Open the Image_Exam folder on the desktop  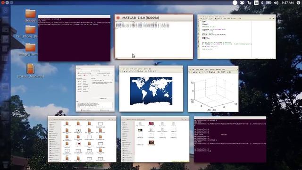pyautogui.click(x=30, y=49)
